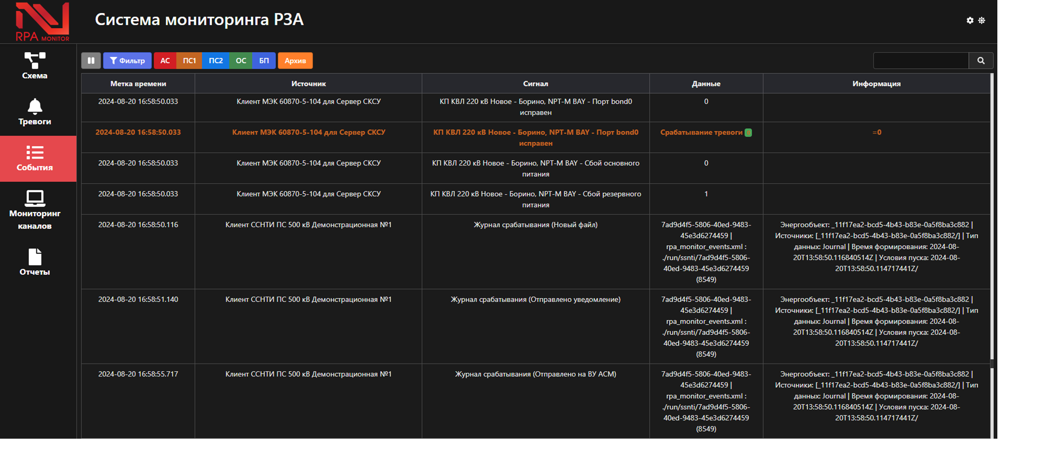Open the Отчеты reports section

(x=34, y=262)
